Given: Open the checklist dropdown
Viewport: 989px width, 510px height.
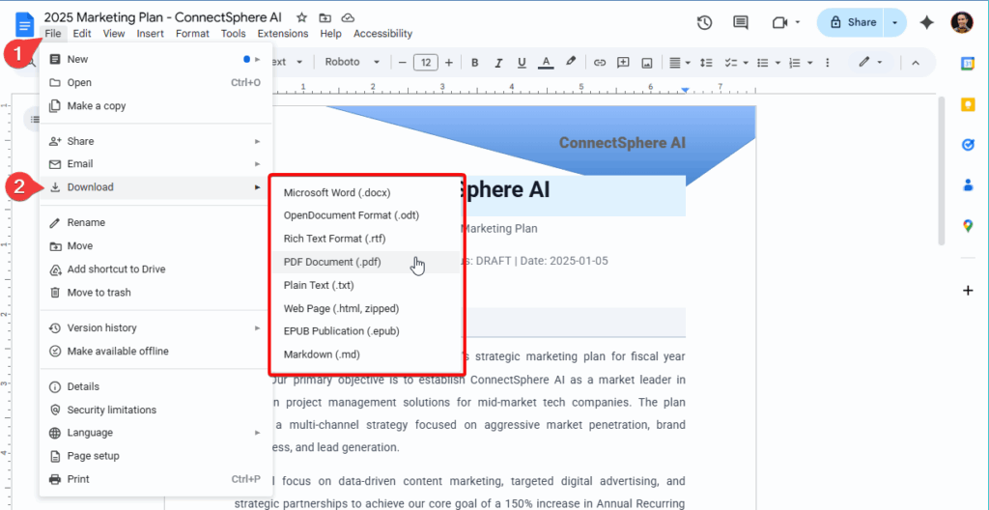Looking at the screenshot, I should click(x=736, y=63).
